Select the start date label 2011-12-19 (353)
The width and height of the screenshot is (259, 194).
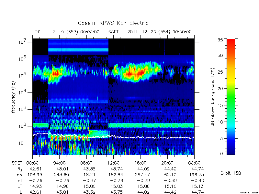coord(56,32)
